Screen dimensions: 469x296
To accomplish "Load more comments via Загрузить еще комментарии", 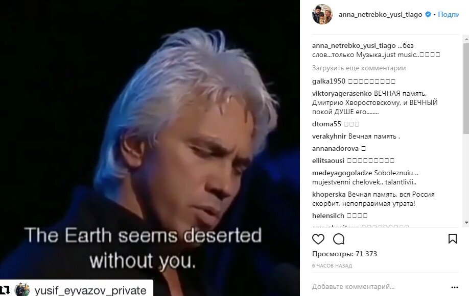I will [x=359, y=68].
